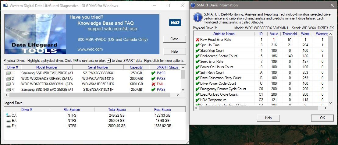338x145 pixels.
Task: Sort physical drives by Model Number
Action: point(47,67)
